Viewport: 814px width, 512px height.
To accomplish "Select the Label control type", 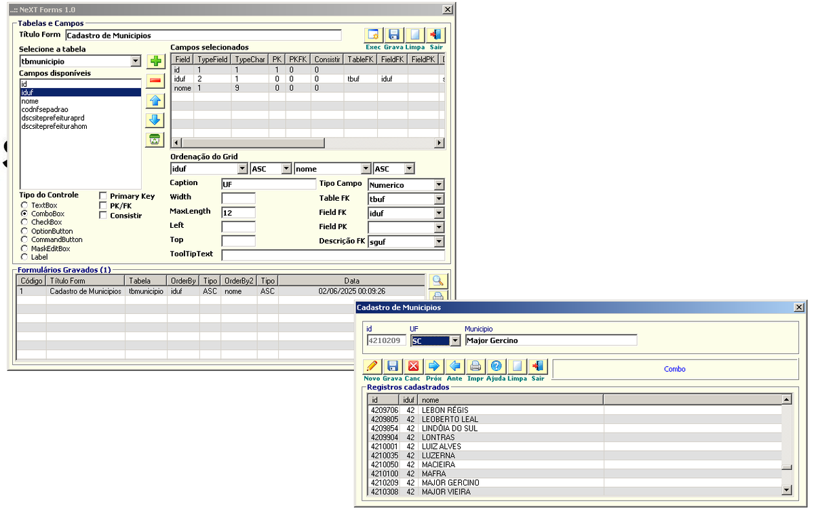I will (24, 258).
